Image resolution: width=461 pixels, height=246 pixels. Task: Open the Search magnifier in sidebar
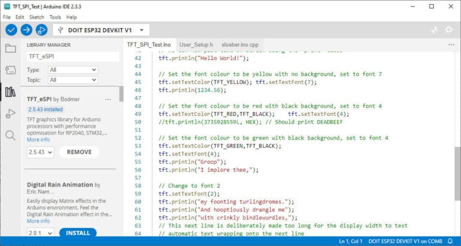pyautogui.click(x=10, y=136)
